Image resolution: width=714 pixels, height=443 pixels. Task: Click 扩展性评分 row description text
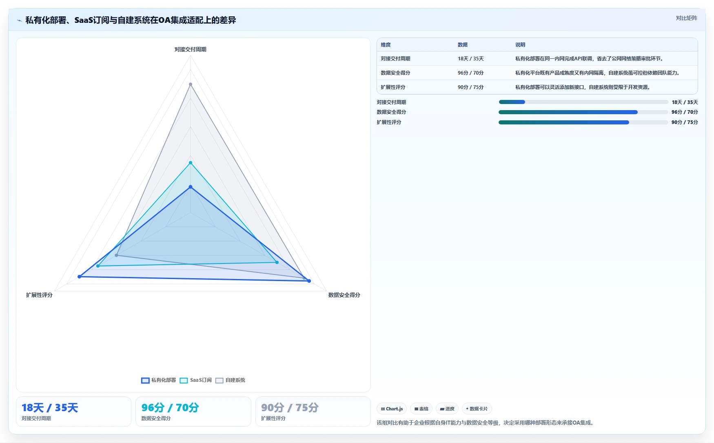click(583, 87)
